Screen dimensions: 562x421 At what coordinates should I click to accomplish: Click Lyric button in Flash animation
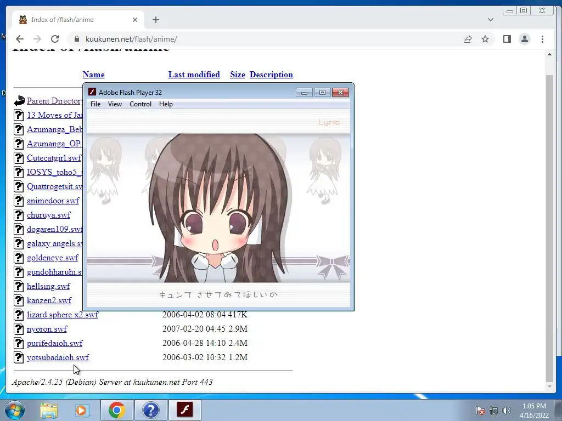[x=329, y=122]
